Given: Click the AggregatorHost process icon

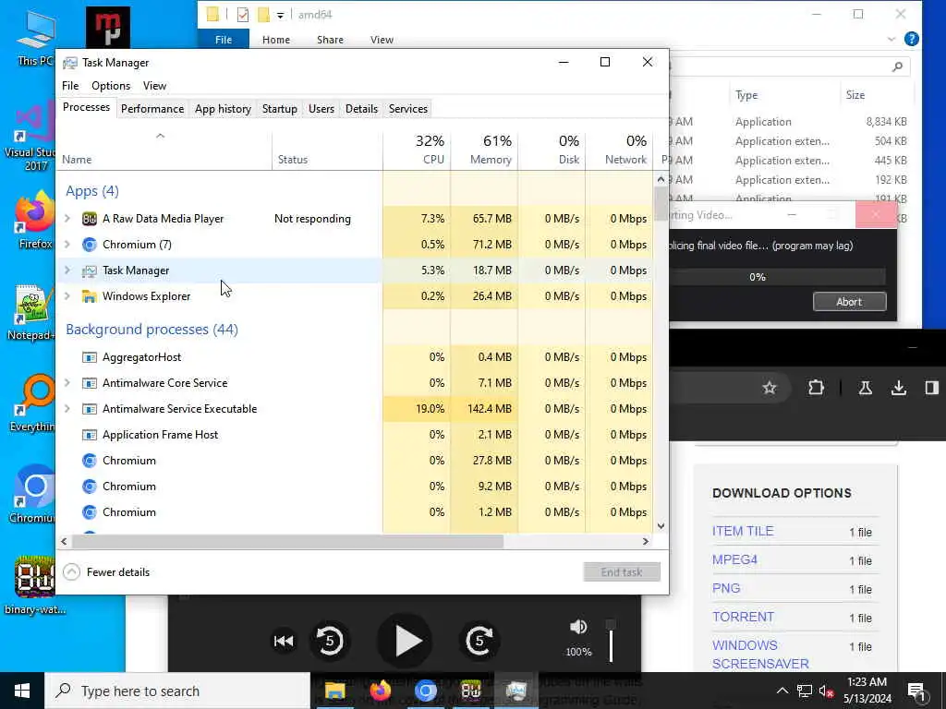Looking at the screenshot, I should [x=90, y=357].
